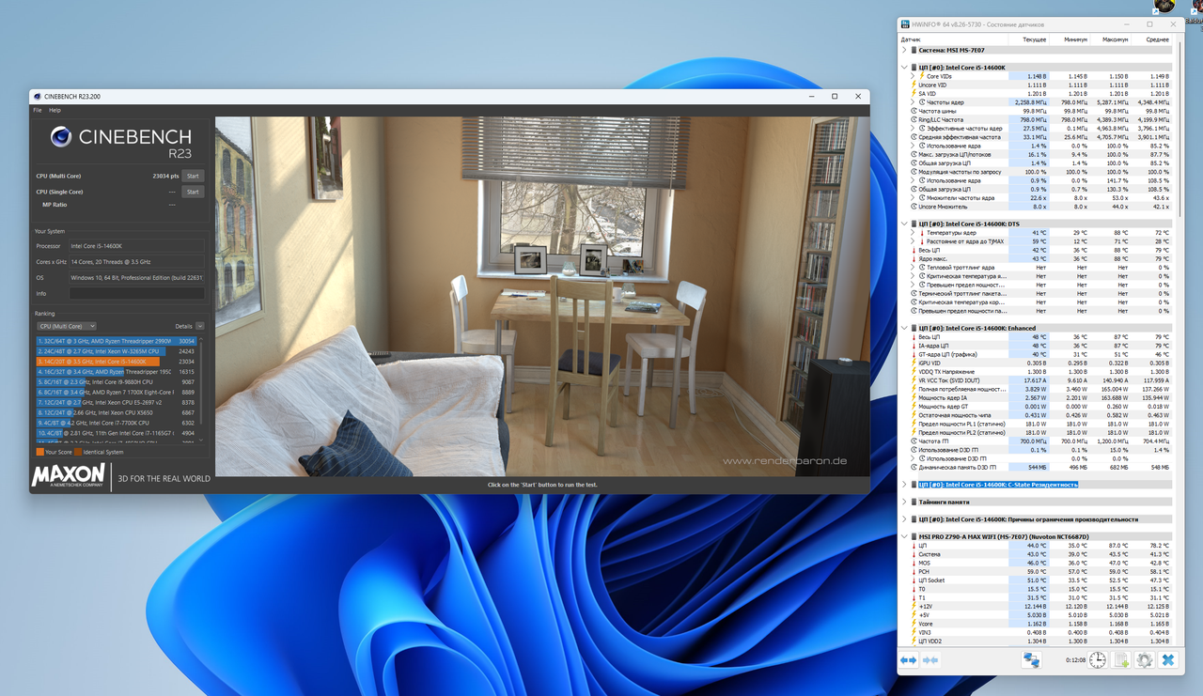Image resolution: width=1203 pixels, height=696 pixels.
Task: Expand the Температуры ядер row
Action: pyautogui.click(x=913, y=233)
